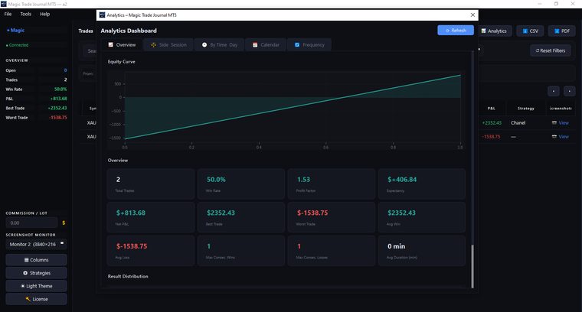Click the Magic logo in sidebar
This screenshot has width=582, height=312.
click(15, 30)
